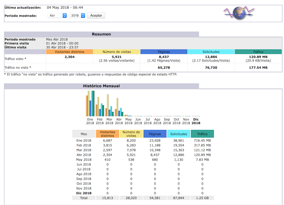Open the year dropdown showing 2018

click(x=77, y=16)
